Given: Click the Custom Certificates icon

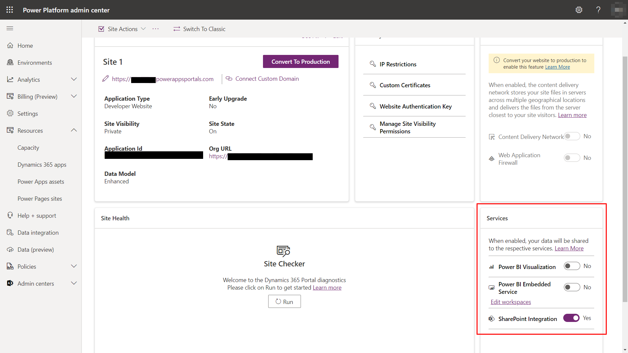Looking at the screenshot, I should (372, 85).
